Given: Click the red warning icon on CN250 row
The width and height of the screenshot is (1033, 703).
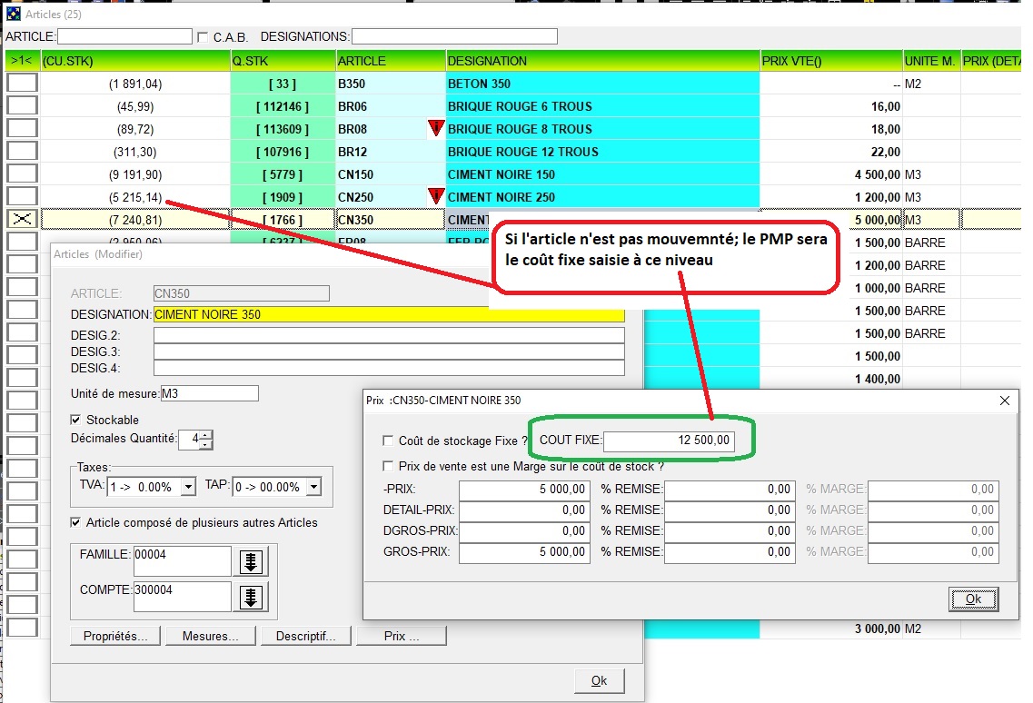Looking at the screenshot, I should point(436,196).
